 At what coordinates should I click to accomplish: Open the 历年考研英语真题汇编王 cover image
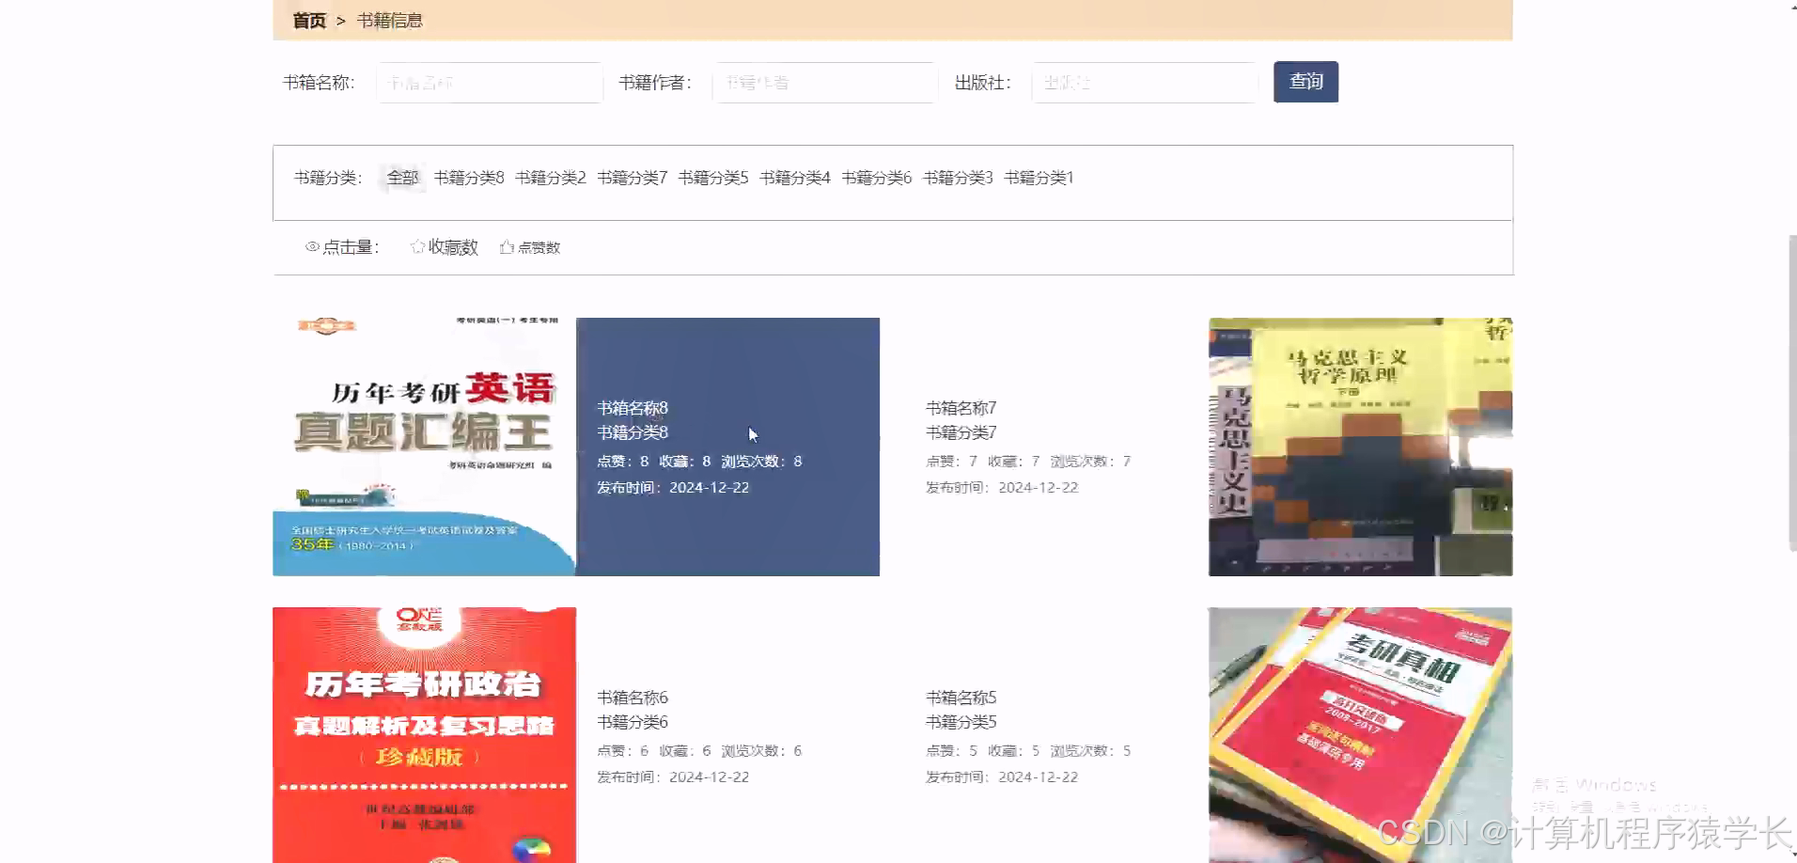424,447
